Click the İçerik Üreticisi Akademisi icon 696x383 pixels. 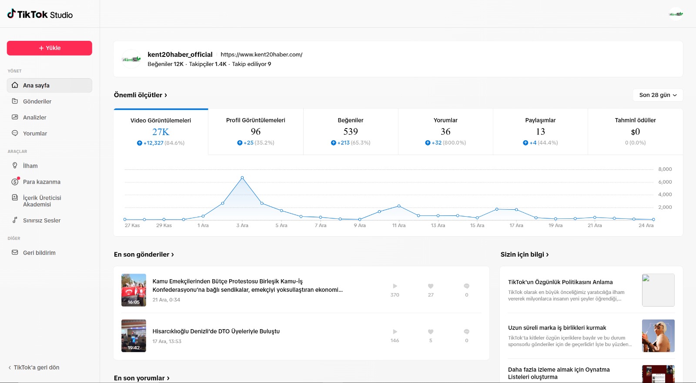pos(15,198)
